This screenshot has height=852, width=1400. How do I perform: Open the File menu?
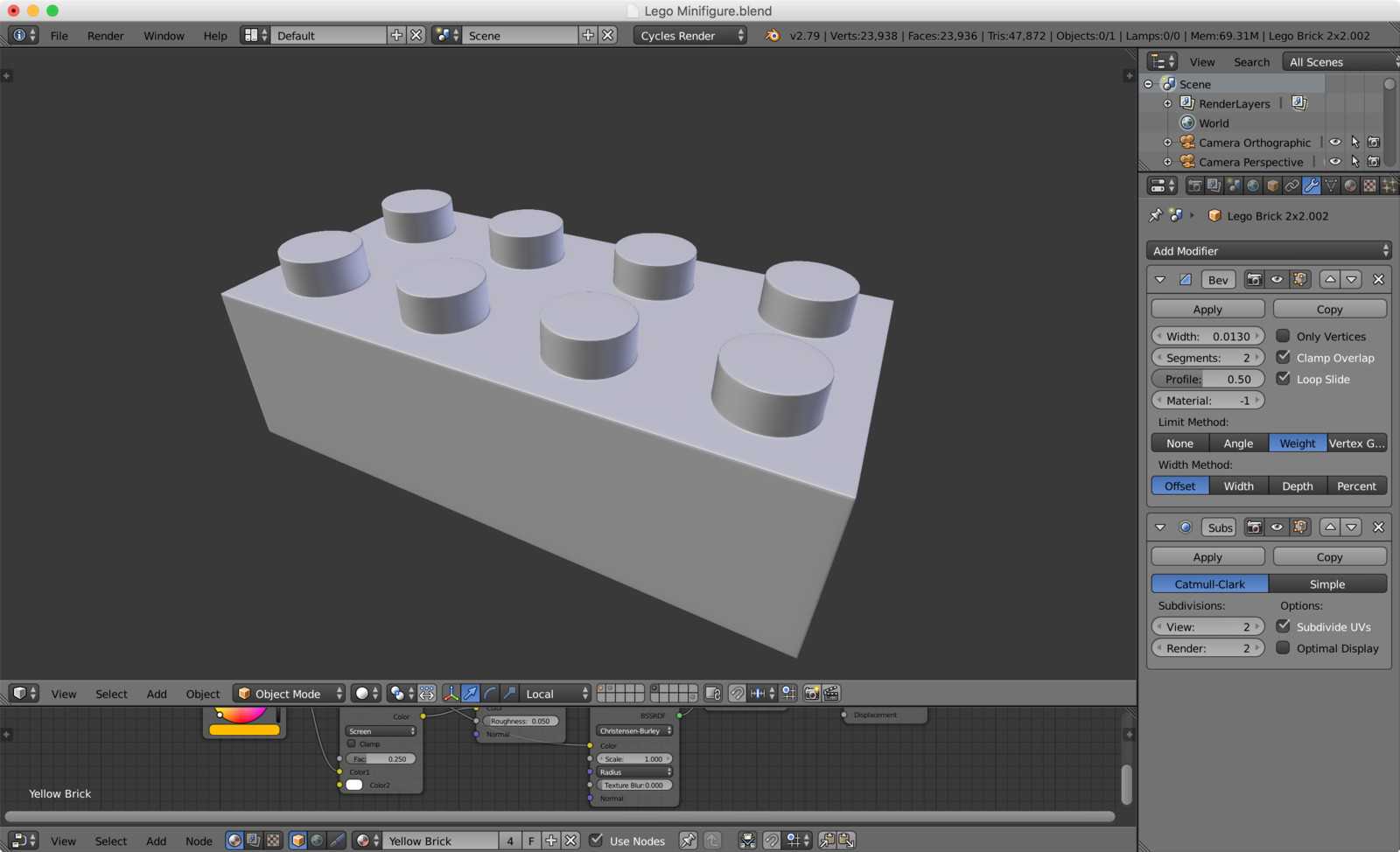(59, 36)
